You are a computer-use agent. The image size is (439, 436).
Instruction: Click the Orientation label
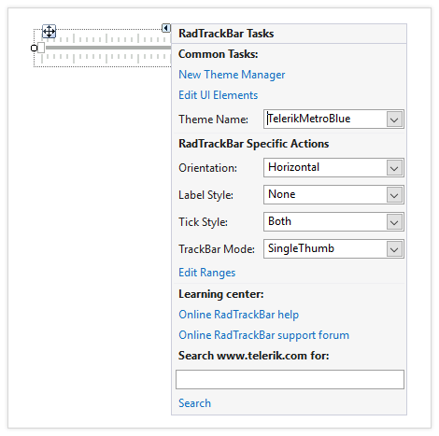click(207, 168)
